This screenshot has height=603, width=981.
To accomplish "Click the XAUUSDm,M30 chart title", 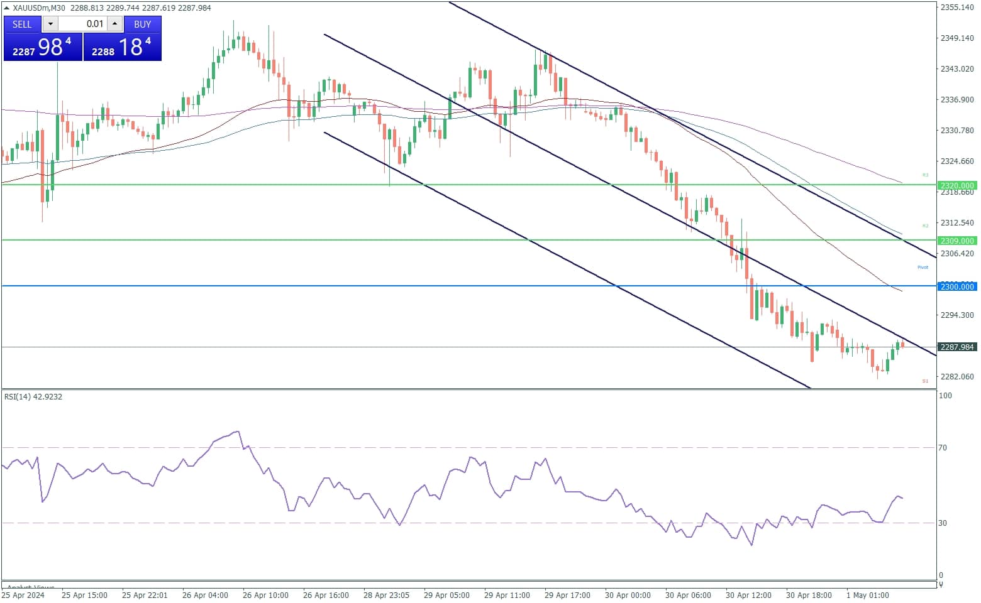I will (x=40, y=8).
